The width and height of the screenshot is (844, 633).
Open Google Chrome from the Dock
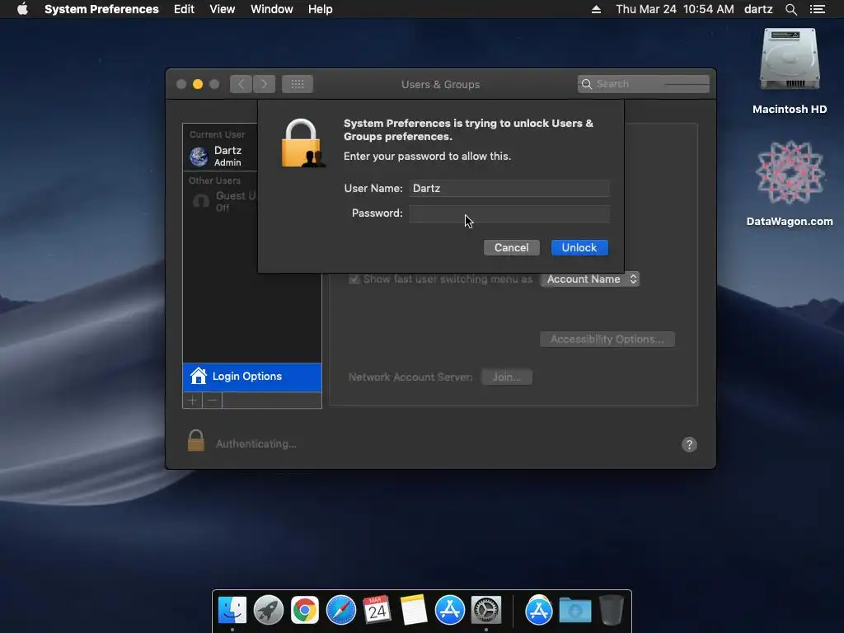tap(305, 610)
